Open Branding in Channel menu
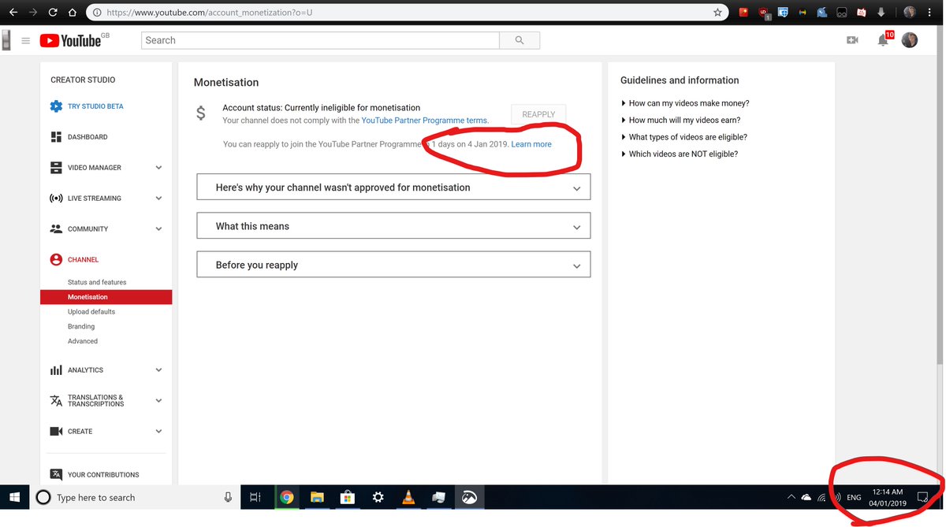 (x=81, y=326)
